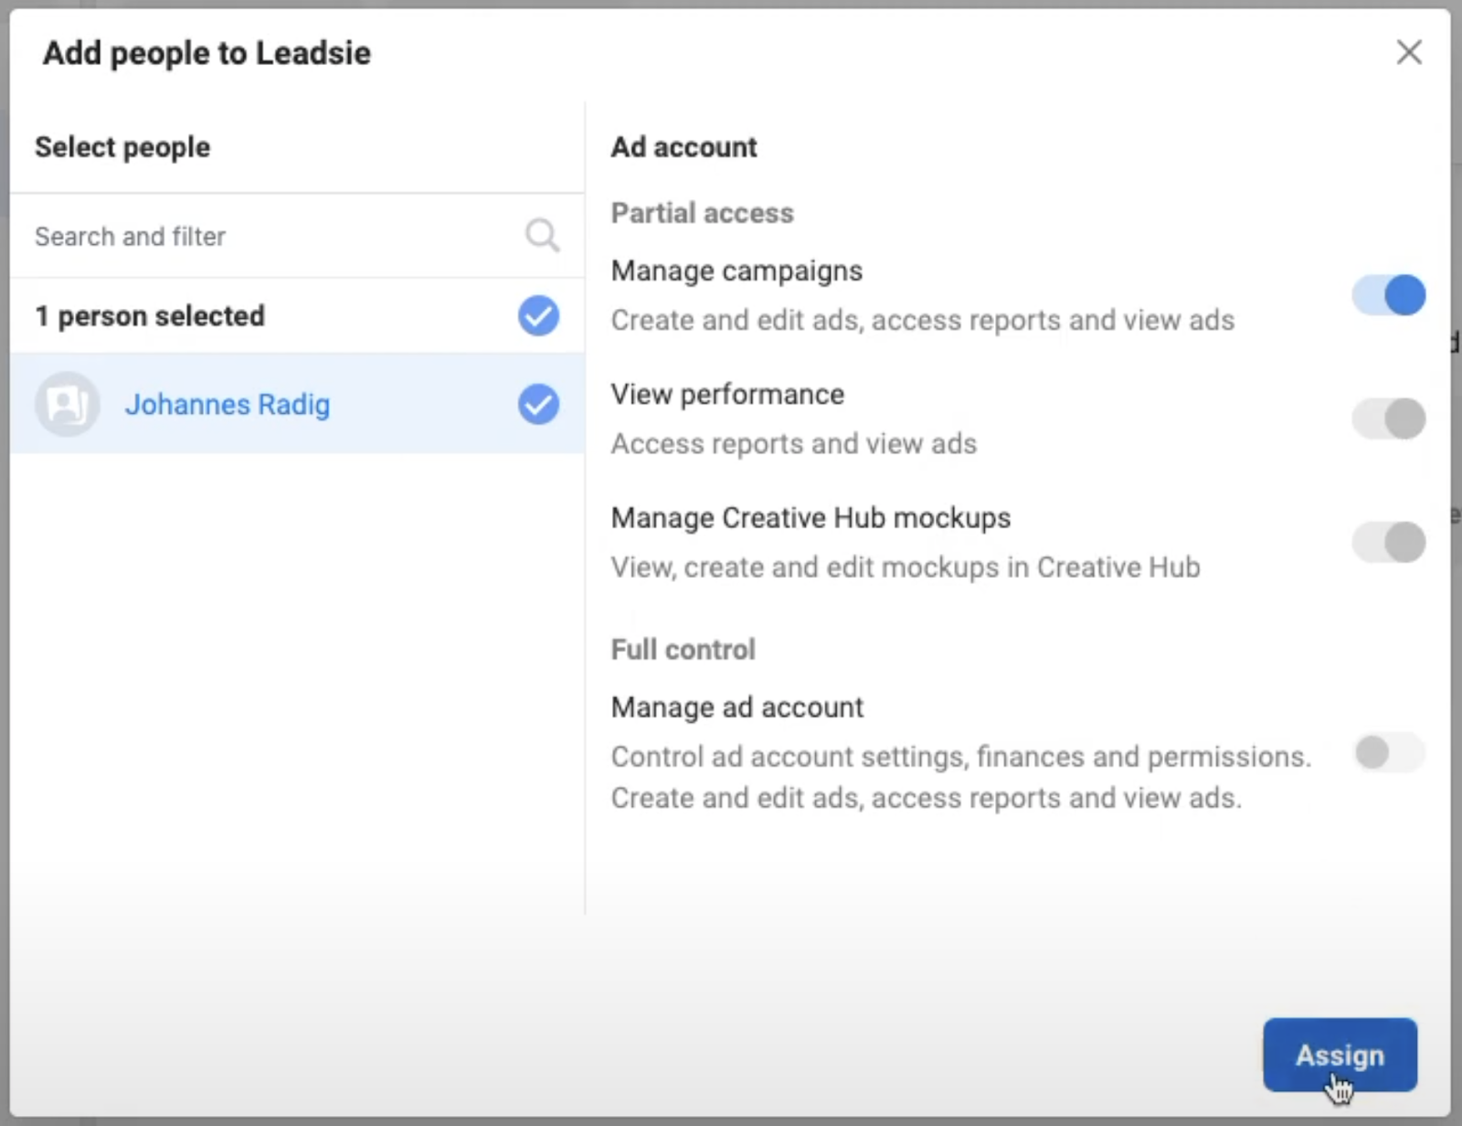Click the Manage Creative Hub mockups label

click(810, 518)
